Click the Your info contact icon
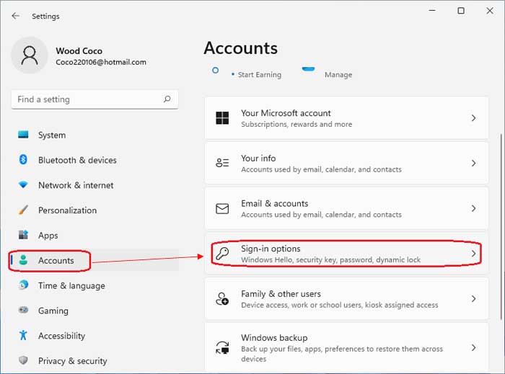The image size is (505, 374). click(222, 163)
